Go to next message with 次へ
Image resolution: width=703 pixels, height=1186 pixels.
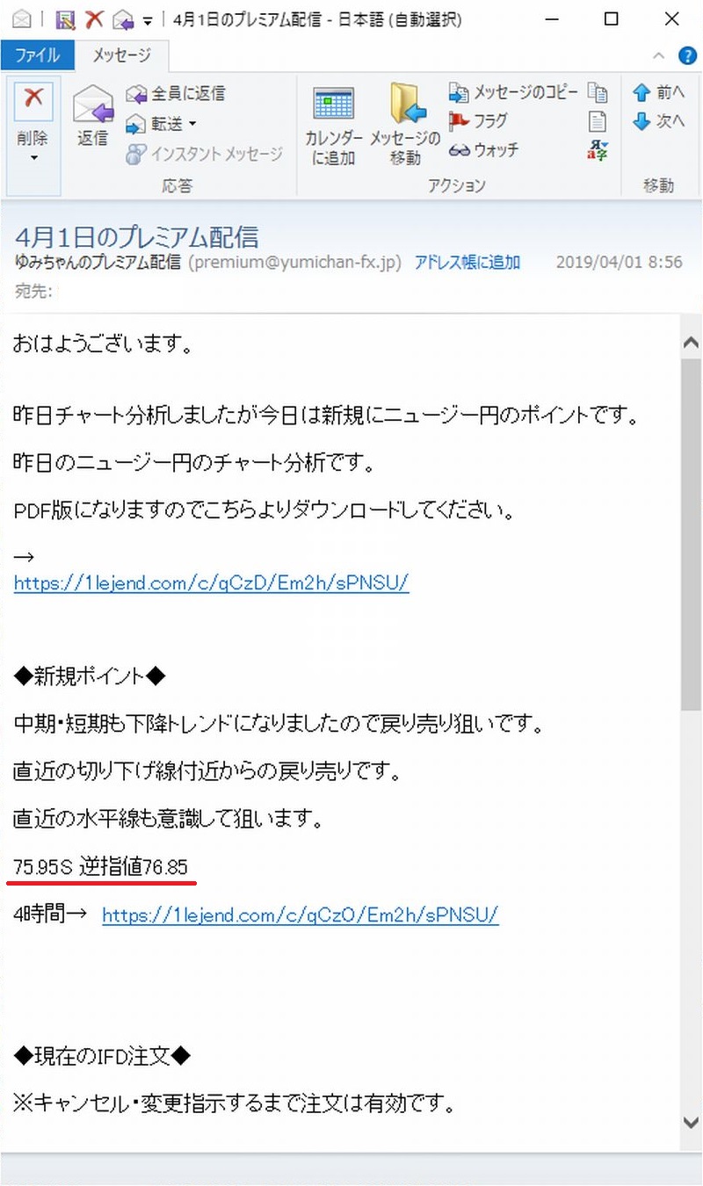(x=658, y=121)
